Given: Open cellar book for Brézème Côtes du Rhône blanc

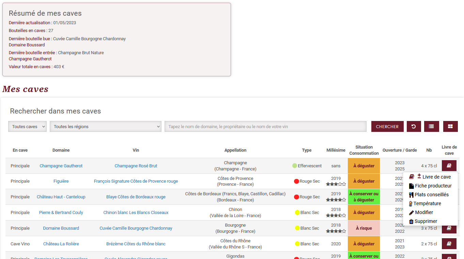Looking at the screenshot, I should tap(449, 244).
